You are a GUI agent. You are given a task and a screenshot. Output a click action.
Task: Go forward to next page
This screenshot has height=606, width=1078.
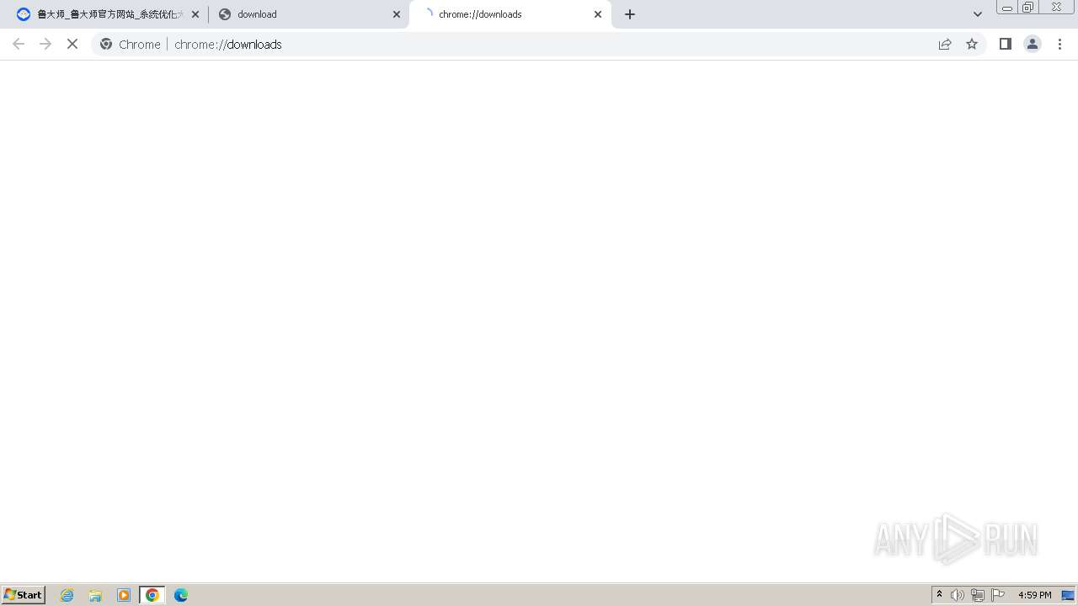point(45,44)
